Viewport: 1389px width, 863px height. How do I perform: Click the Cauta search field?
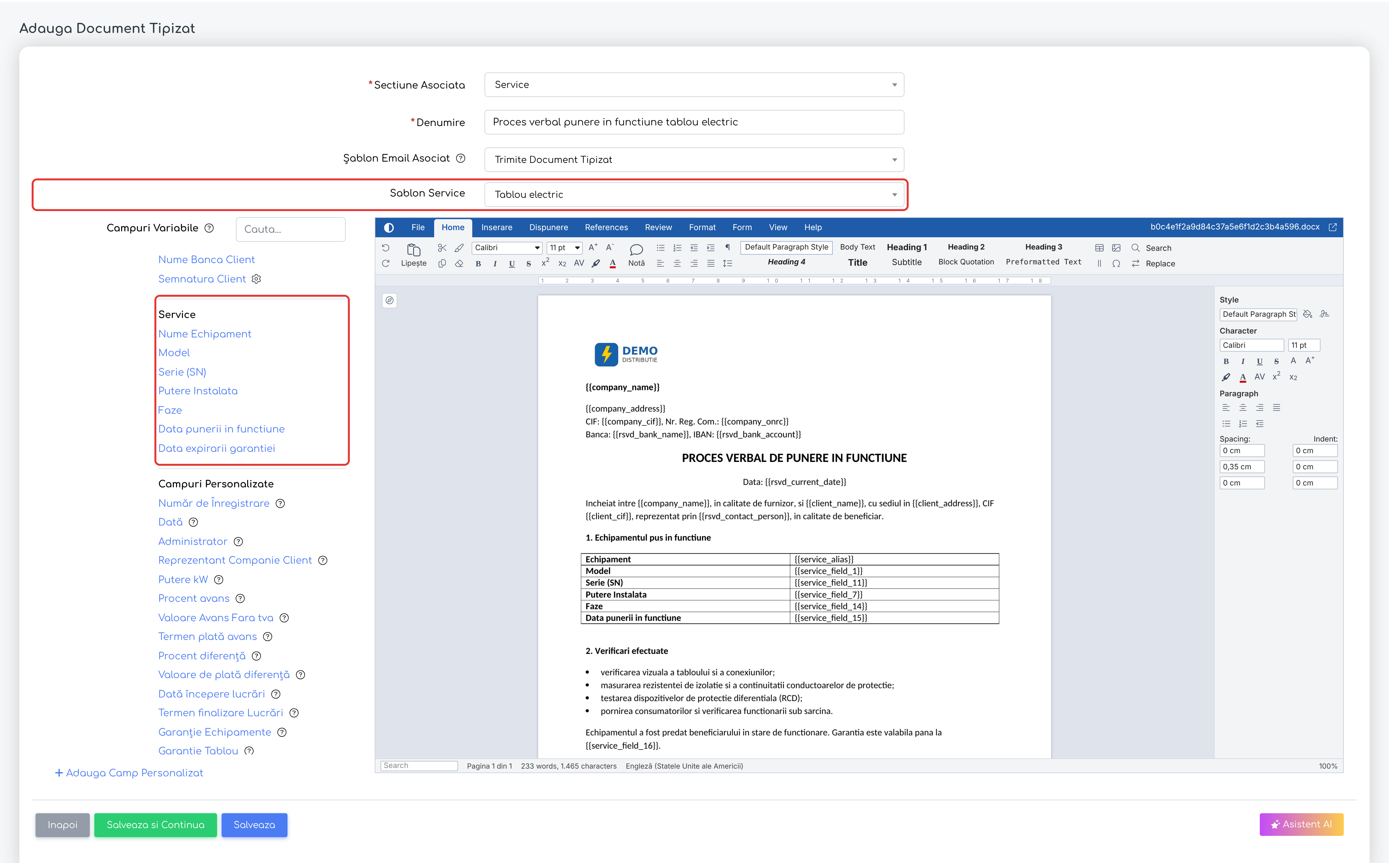click(x=290, y=229)
